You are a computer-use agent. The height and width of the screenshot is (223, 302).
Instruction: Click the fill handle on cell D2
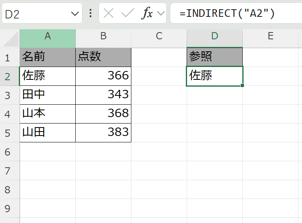coord(242,85)
